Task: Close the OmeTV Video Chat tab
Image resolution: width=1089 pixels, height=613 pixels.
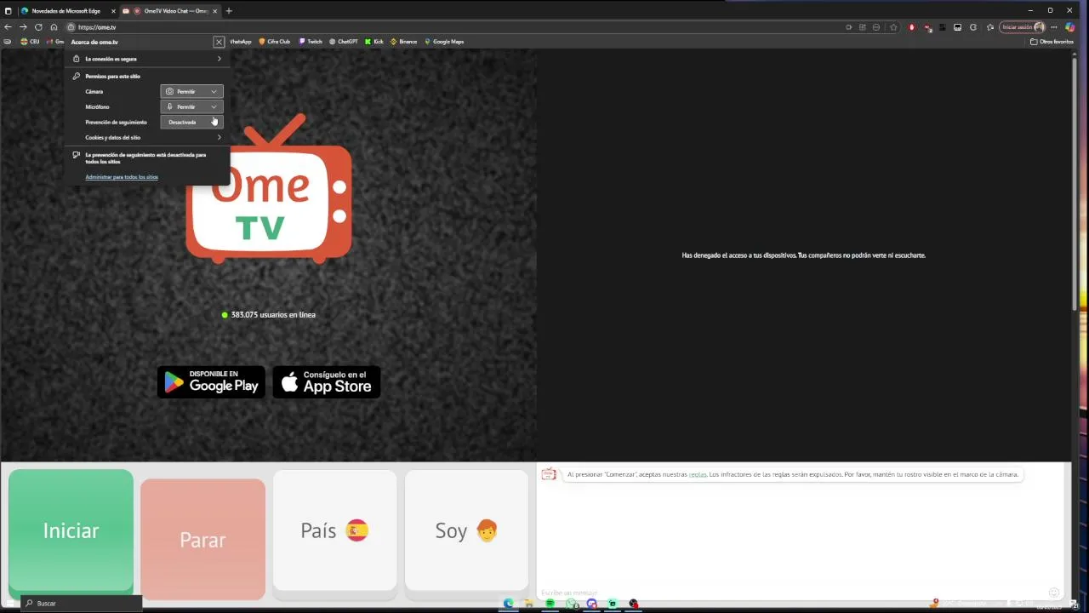Action: coord(215,11)
